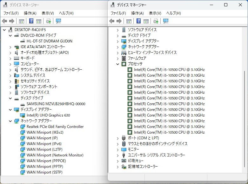Screen dimensions: 248x184
Task: Open 操作(A) menu in left window
Action: click(30, 13)
